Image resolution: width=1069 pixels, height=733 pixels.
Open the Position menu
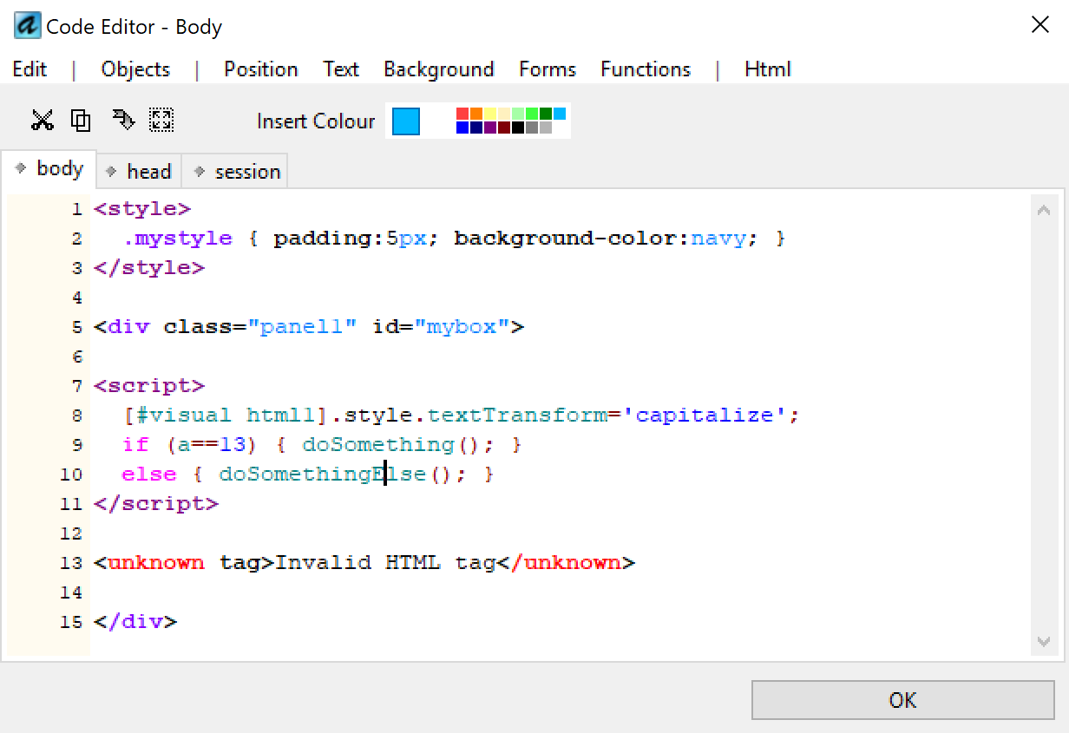[x=260, y=69]
